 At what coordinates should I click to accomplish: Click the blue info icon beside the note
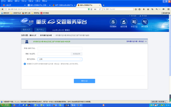pos(25,64)
